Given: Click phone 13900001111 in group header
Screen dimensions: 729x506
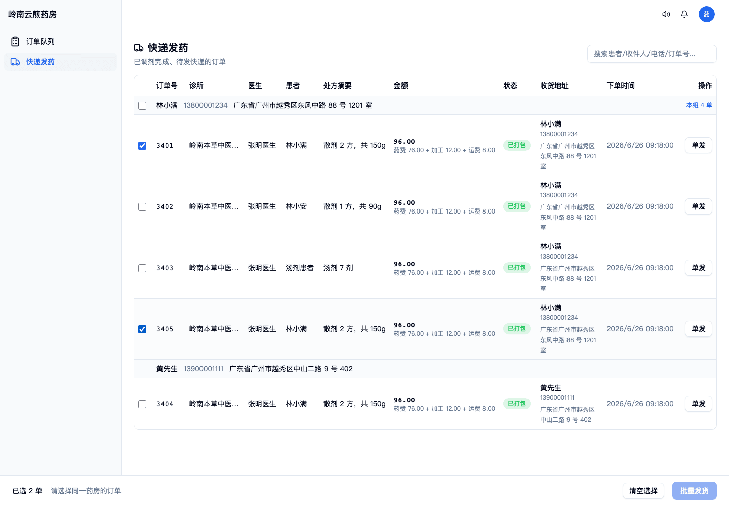Looking at the screenshot, I should [x=204, y=369].
